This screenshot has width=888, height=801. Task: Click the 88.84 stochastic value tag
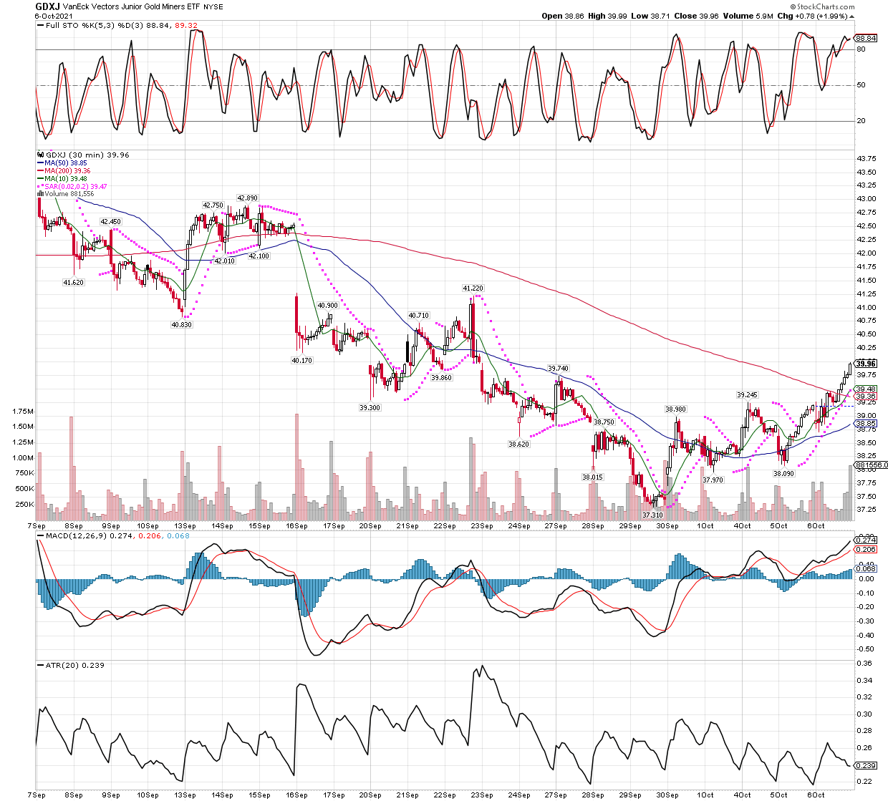click(866, 38)
